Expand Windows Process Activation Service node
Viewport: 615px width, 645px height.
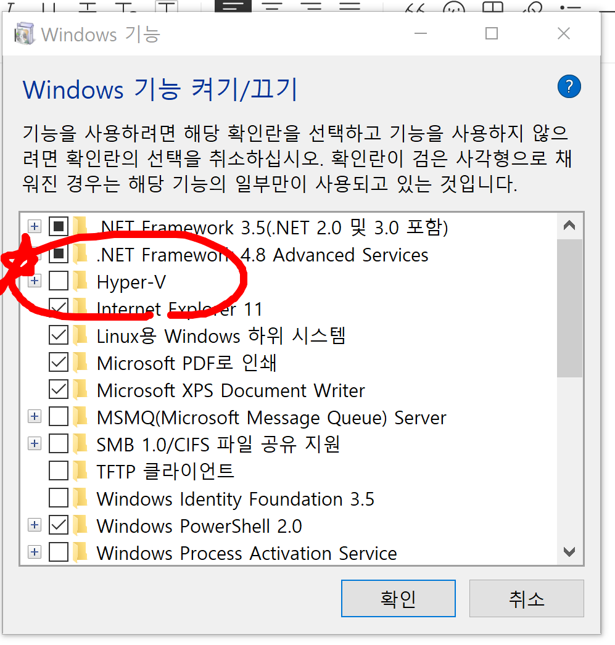coord(35,552)
